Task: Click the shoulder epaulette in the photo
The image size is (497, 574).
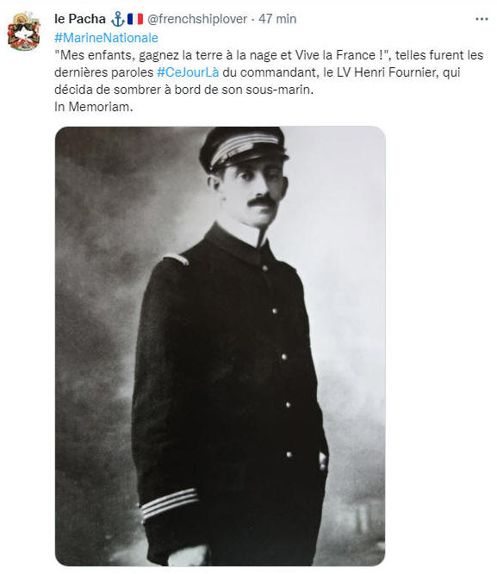Action: [176, 259]
